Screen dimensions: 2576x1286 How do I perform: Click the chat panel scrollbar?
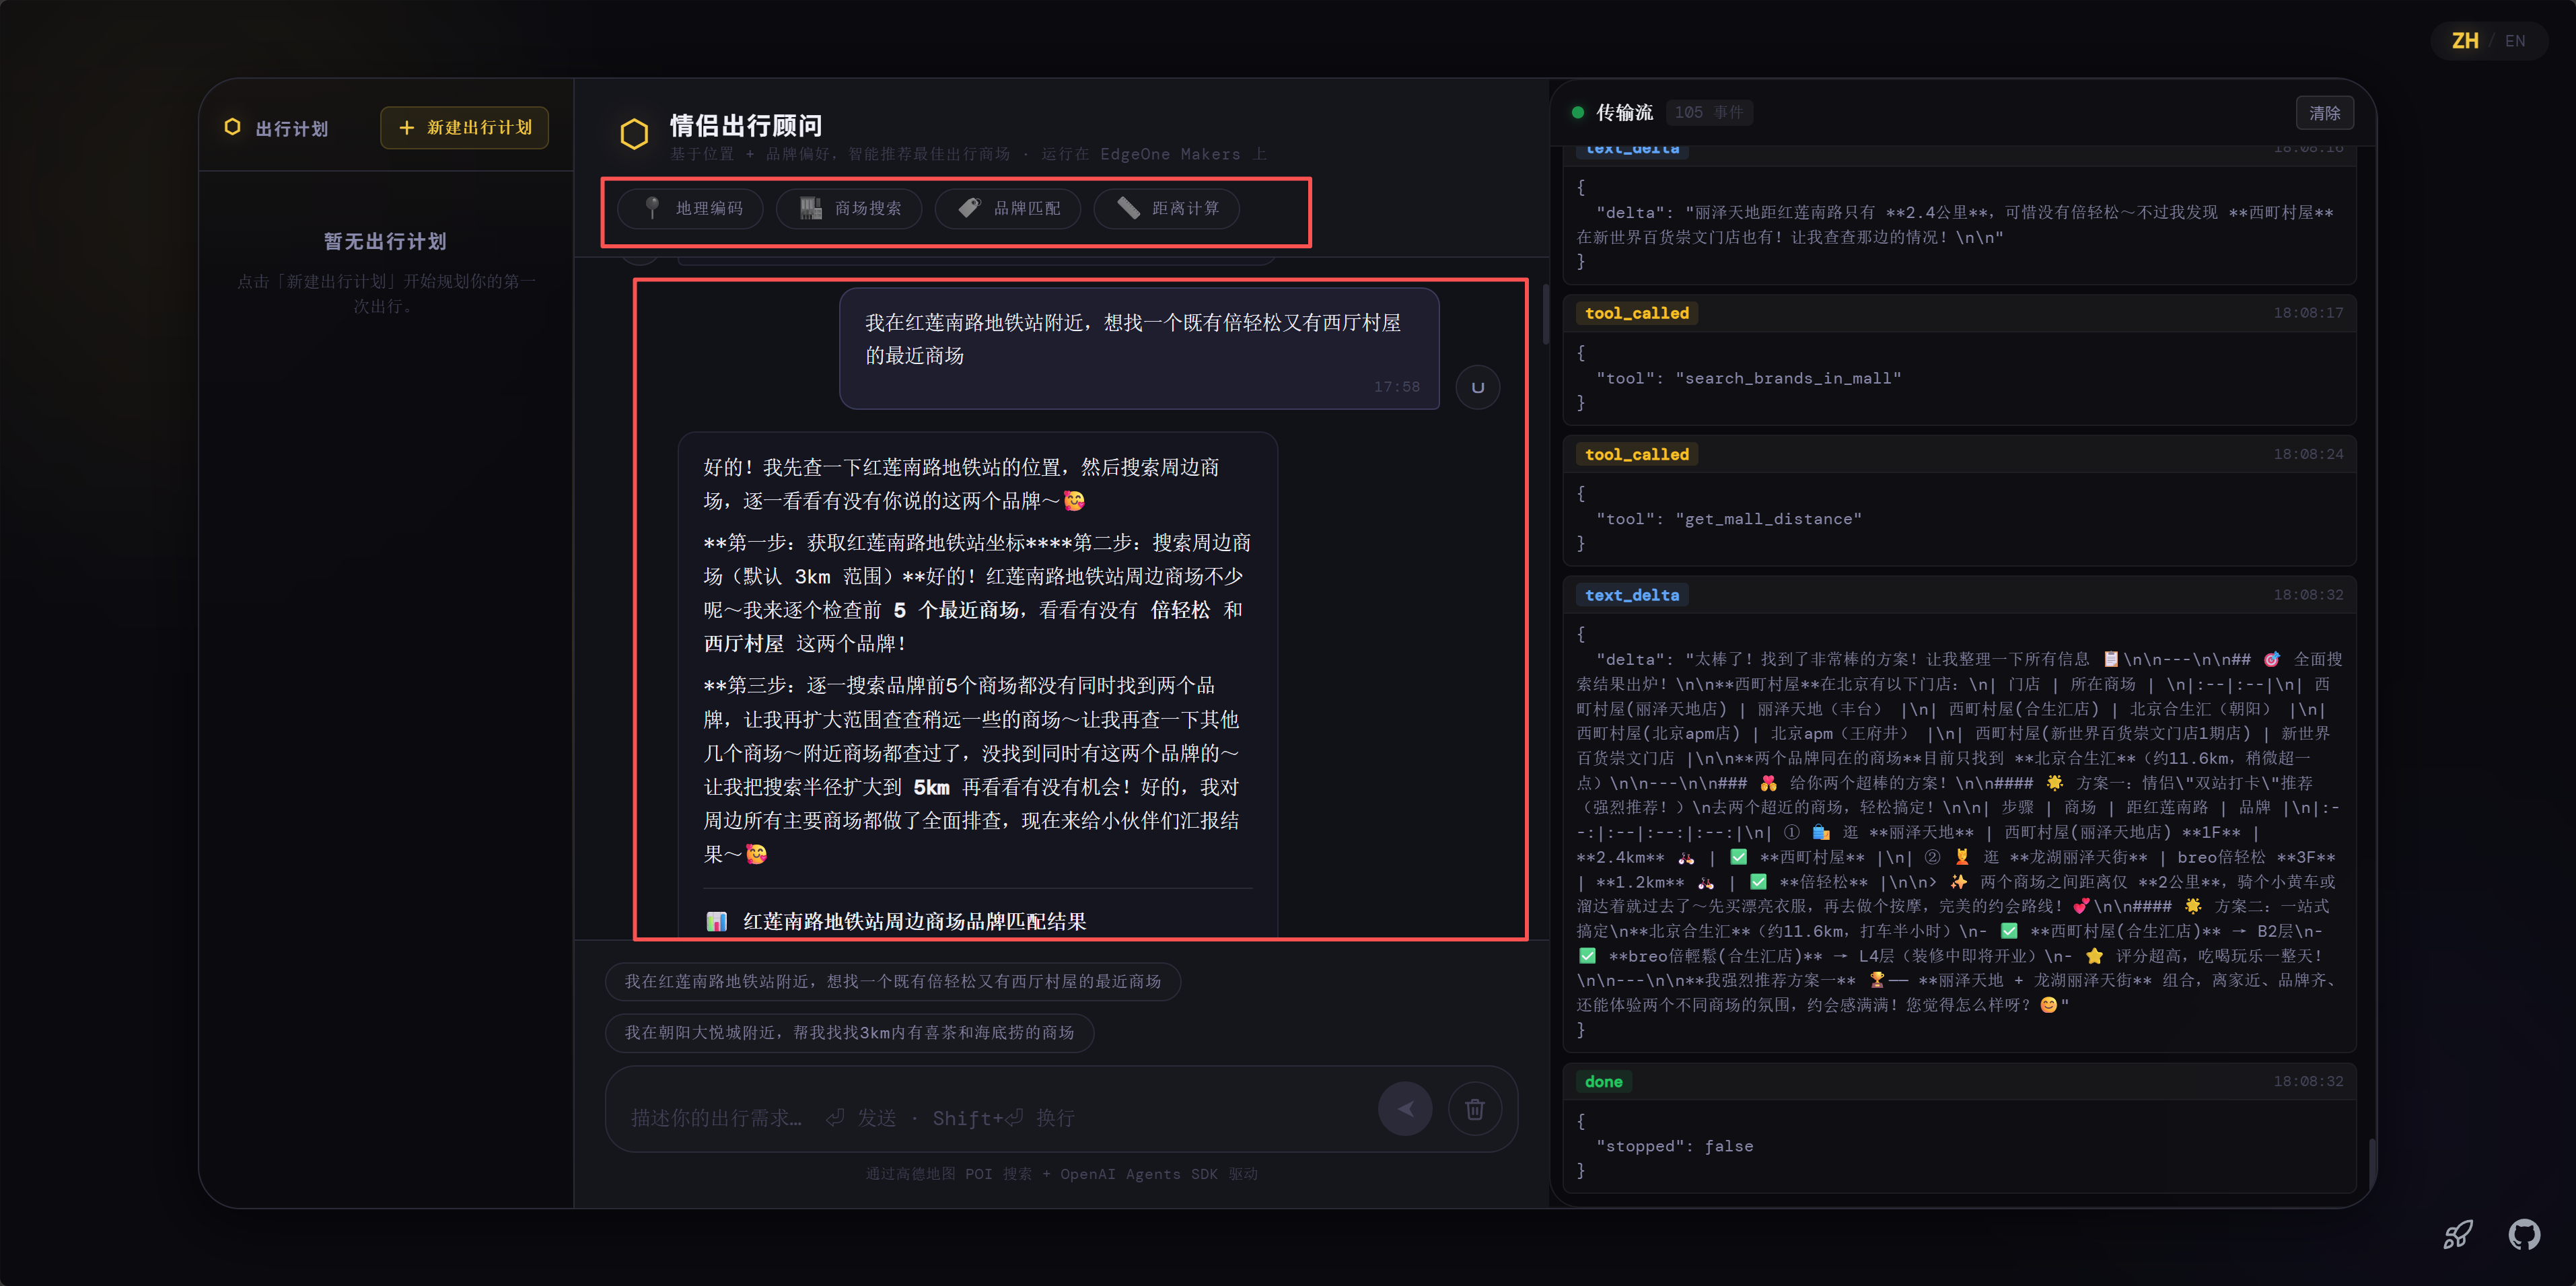click(1545, 315)
